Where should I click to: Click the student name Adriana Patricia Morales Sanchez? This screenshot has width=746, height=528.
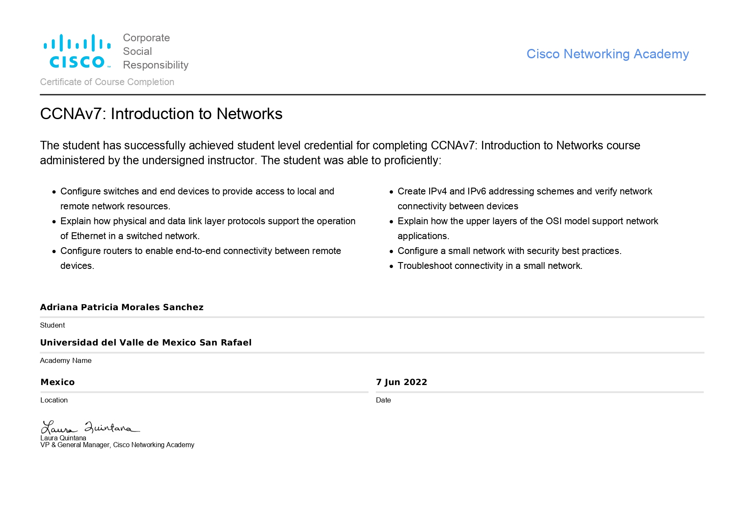122,307
